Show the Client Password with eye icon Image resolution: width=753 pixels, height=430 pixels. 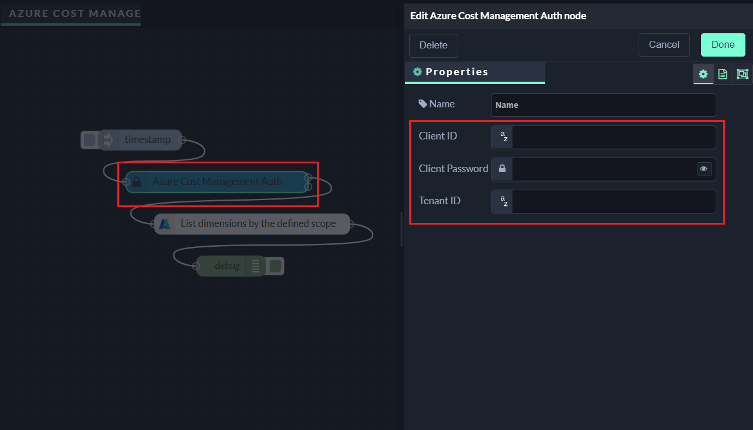[x=704, y=169]
